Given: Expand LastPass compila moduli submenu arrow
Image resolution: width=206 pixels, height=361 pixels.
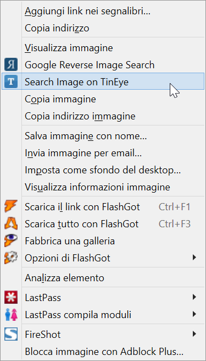Looking at the screenshot, I should pos(194,314).
